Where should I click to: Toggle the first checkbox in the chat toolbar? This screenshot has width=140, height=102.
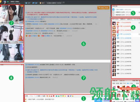pos(37,96)
